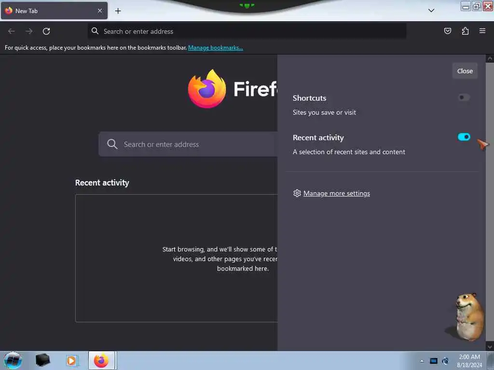Click the network icon in system tray
This screenshot has width=494, height=370.
click(x=446, y=361)
